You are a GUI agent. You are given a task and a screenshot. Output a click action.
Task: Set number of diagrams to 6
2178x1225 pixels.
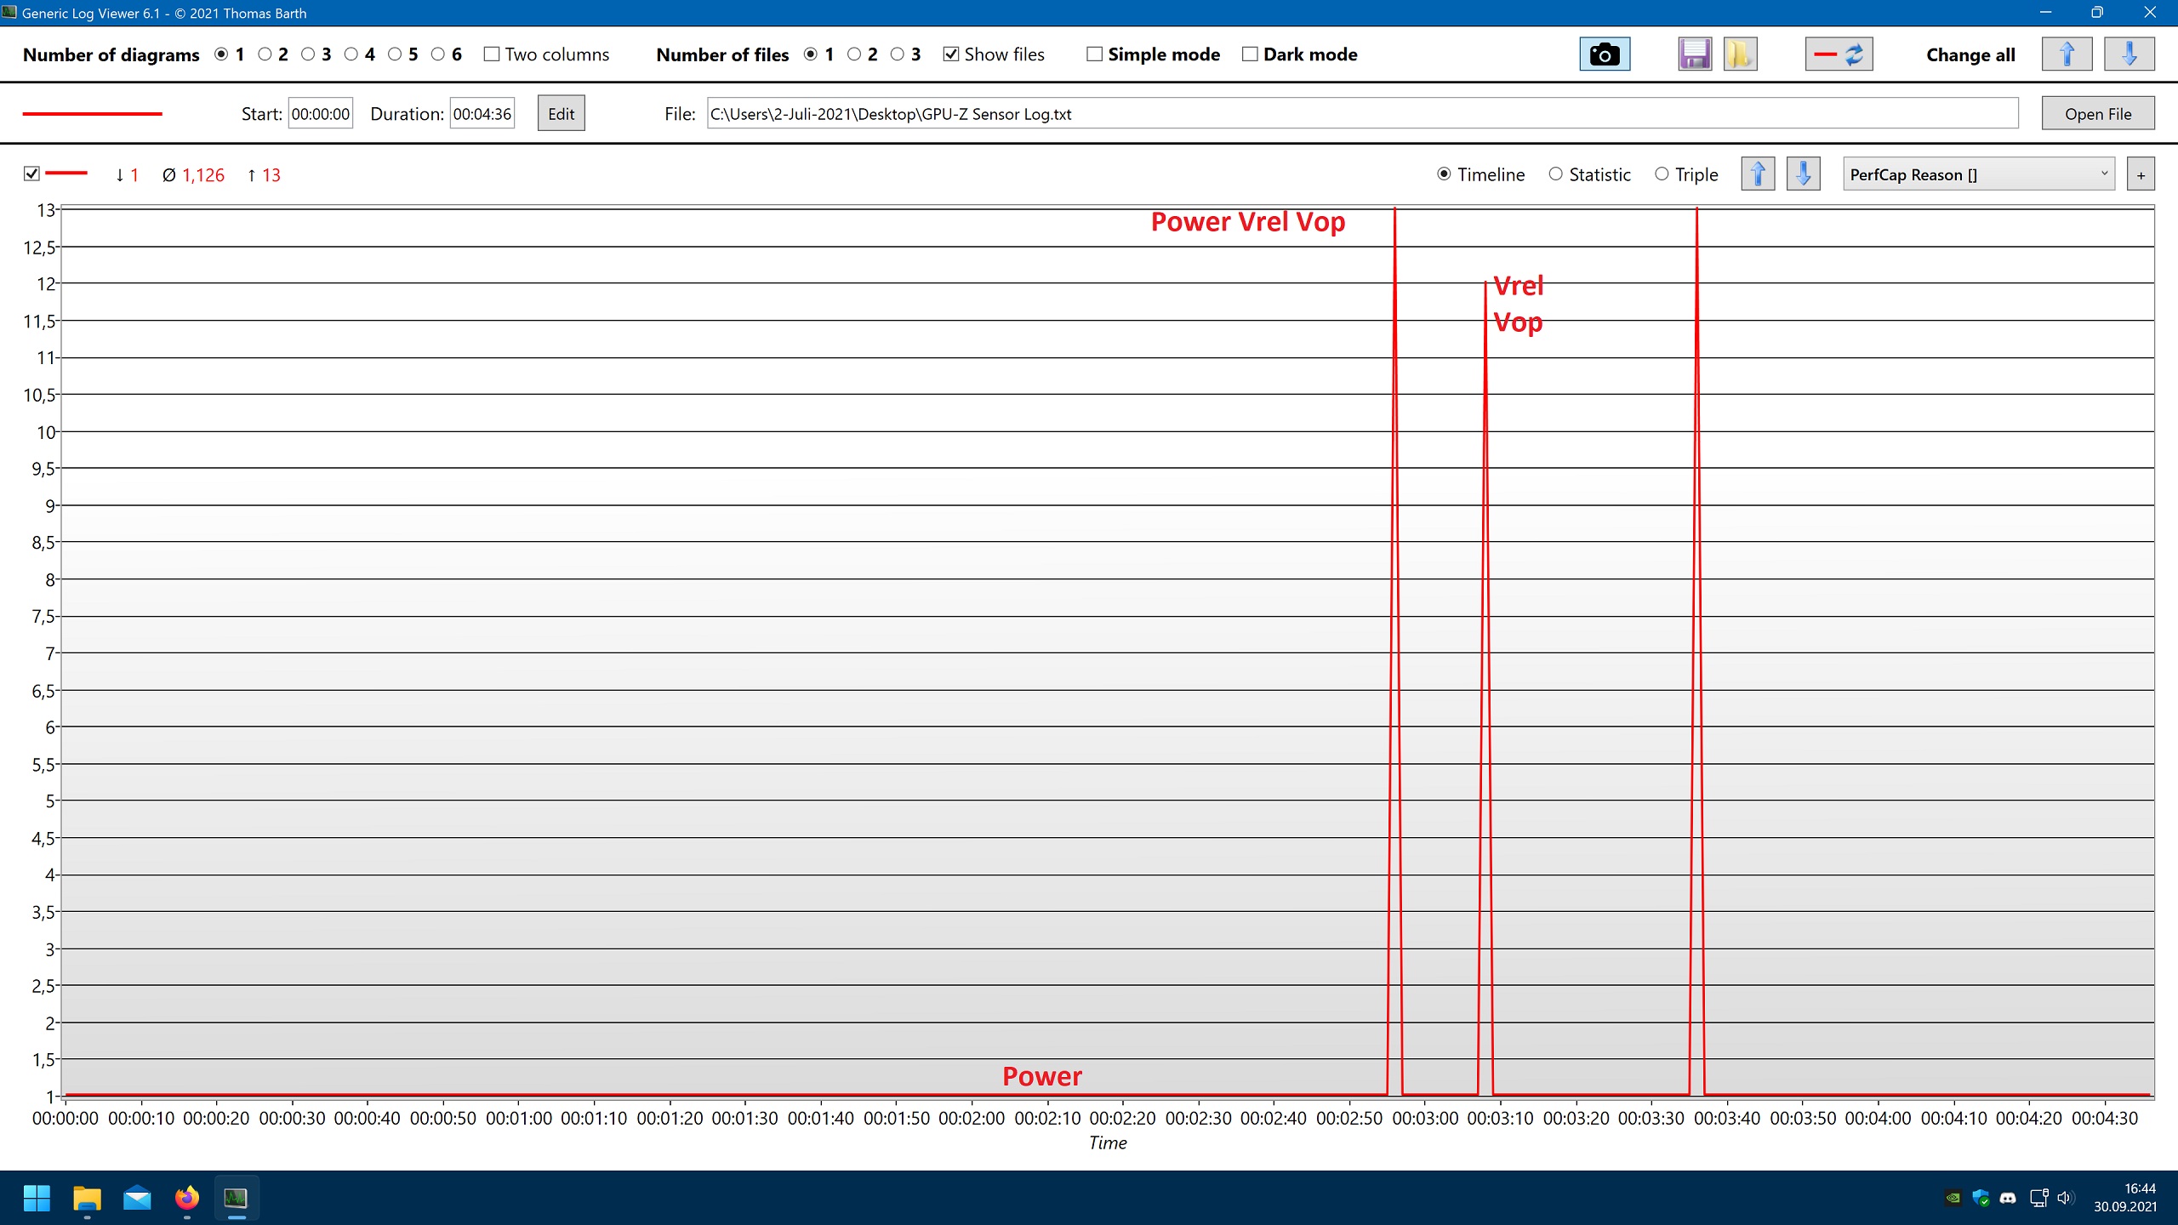pos(438,54)
